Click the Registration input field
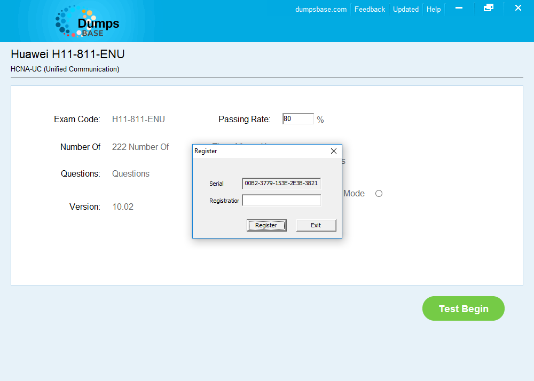The image size is (534, 381). click(x=281, y=200)
